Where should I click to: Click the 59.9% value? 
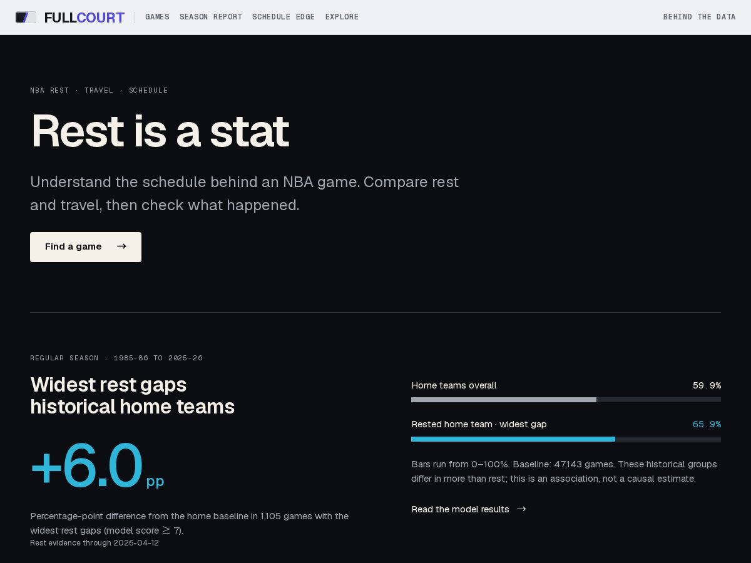coord(707,385)
